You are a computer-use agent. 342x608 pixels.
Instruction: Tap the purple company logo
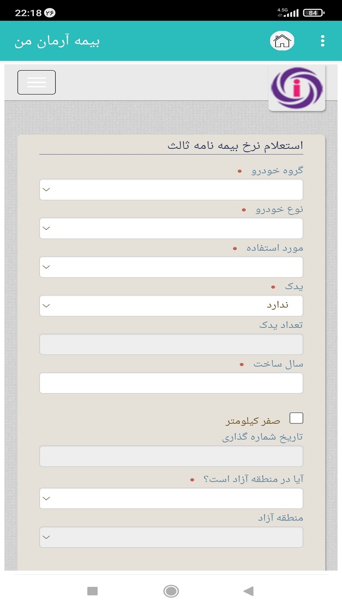[298, 87]
